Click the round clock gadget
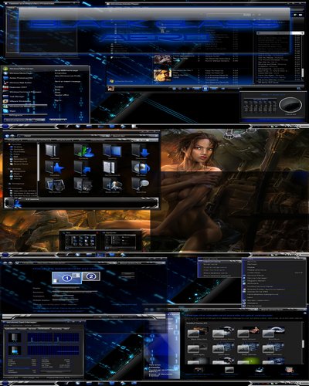This screenshot has width=309, height=386. pyautogui.click(x=290, y=105)
